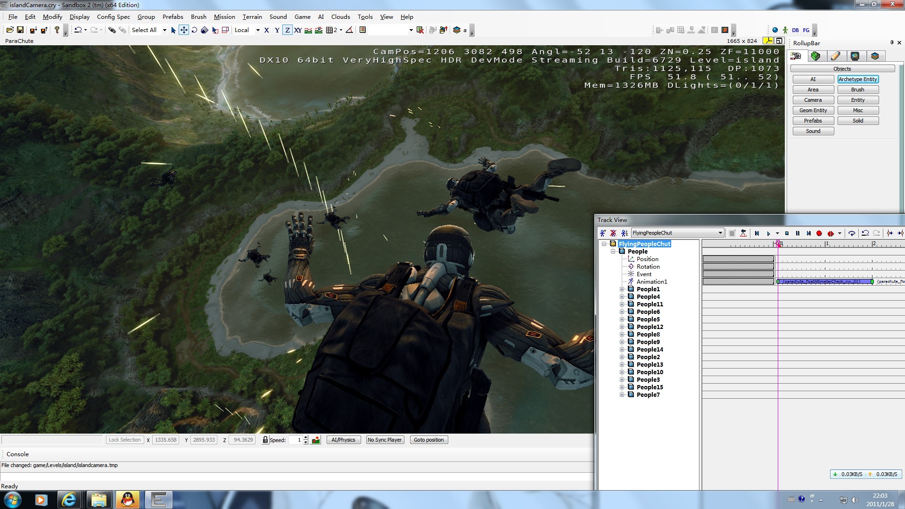Open the Clouds menu
The width and height of the screenshot is (905, 509).
pyautogui.click(x=340, y=16)
